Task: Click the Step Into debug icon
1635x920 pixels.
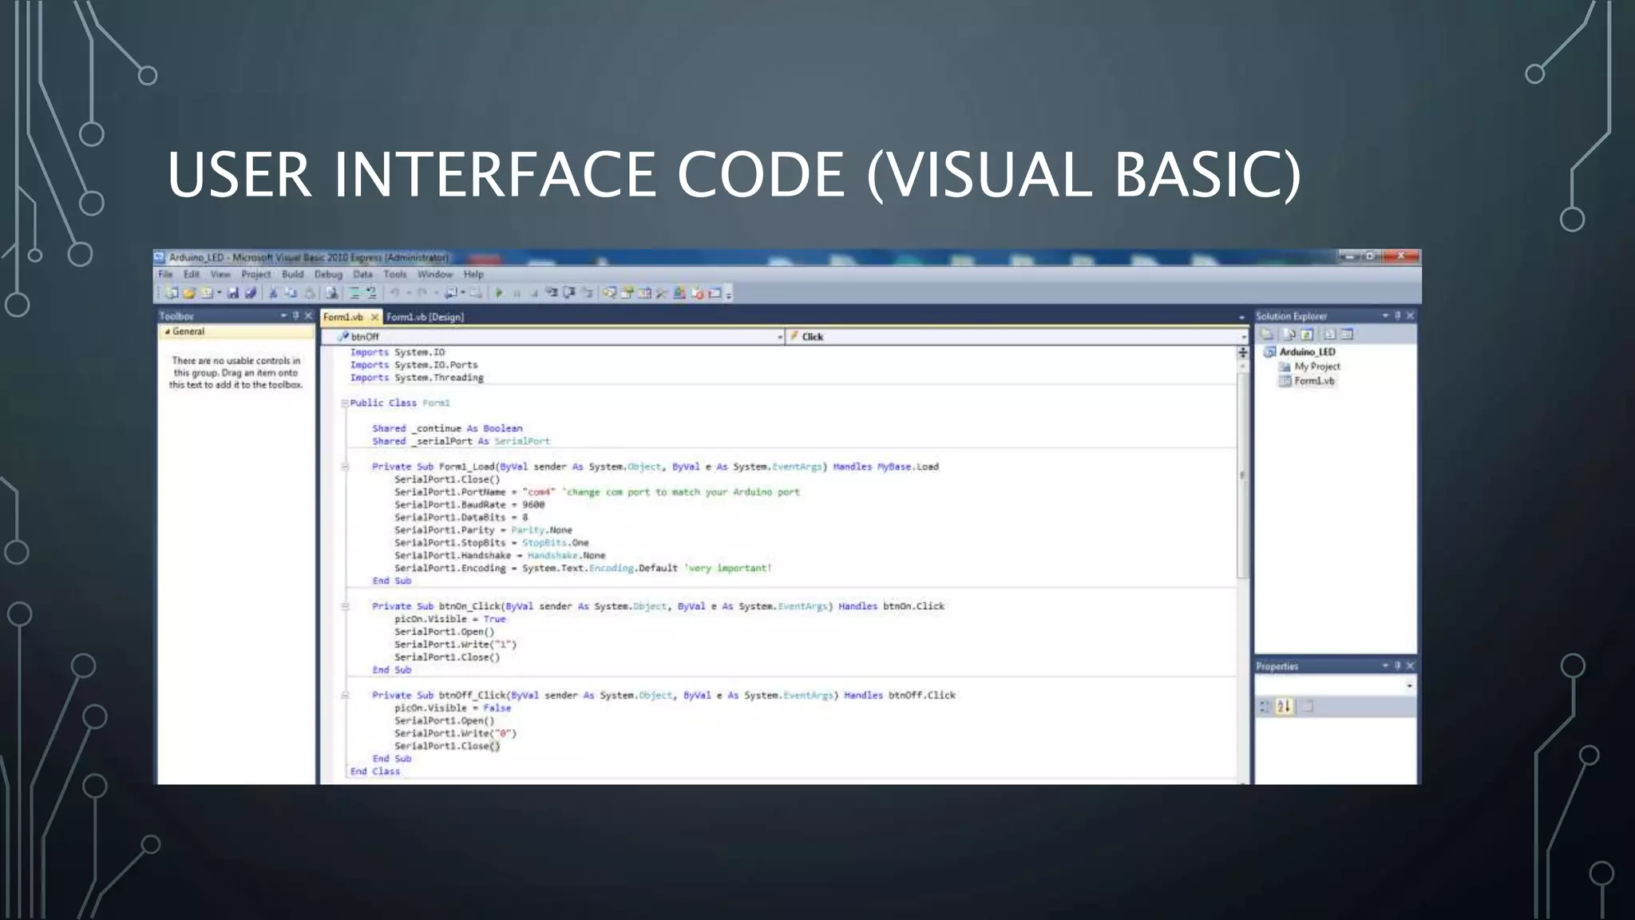Action: click(x=552, y=293)
